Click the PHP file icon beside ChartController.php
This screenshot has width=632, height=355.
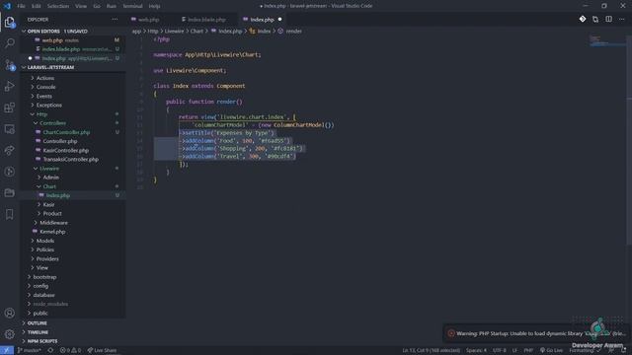tap(39, 132)
